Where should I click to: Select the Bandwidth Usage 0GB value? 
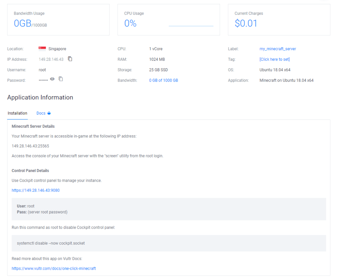(23, 23)
